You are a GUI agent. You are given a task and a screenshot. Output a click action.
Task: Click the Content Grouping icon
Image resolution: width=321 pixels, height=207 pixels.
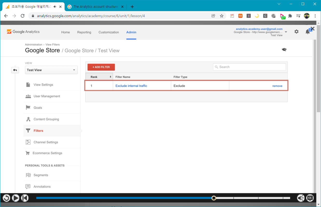[x=28, y=119]
